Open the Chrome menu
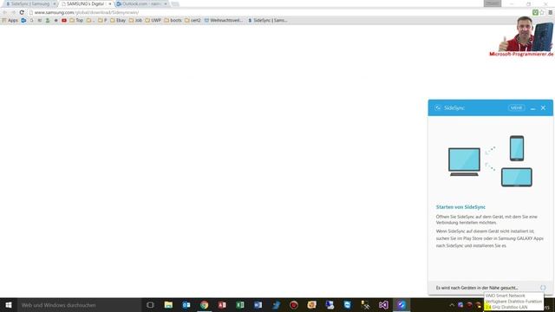 [550, 12]
